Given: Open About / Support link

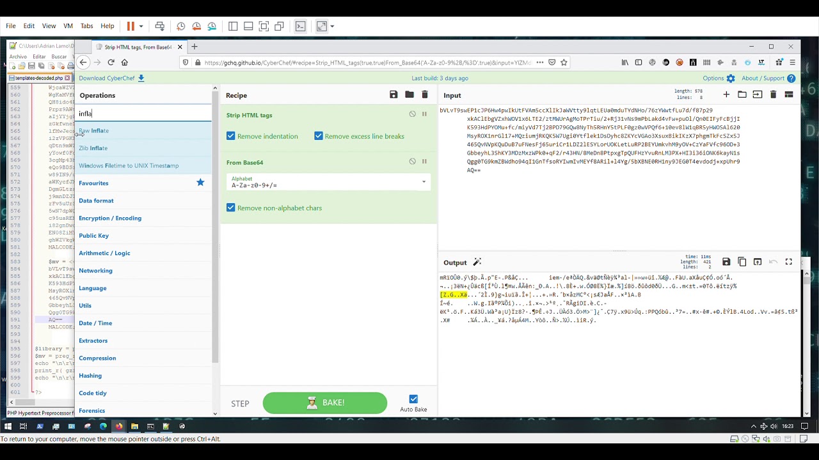Looking at the screenshot, I should (768, 78).
